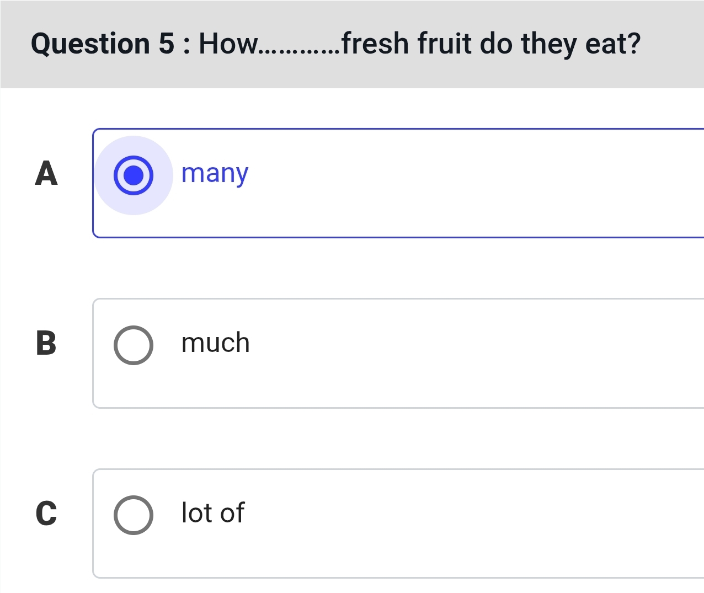The image size is (704, 593).
Task: Pick the "lot of" radio button
Action: 134,515
